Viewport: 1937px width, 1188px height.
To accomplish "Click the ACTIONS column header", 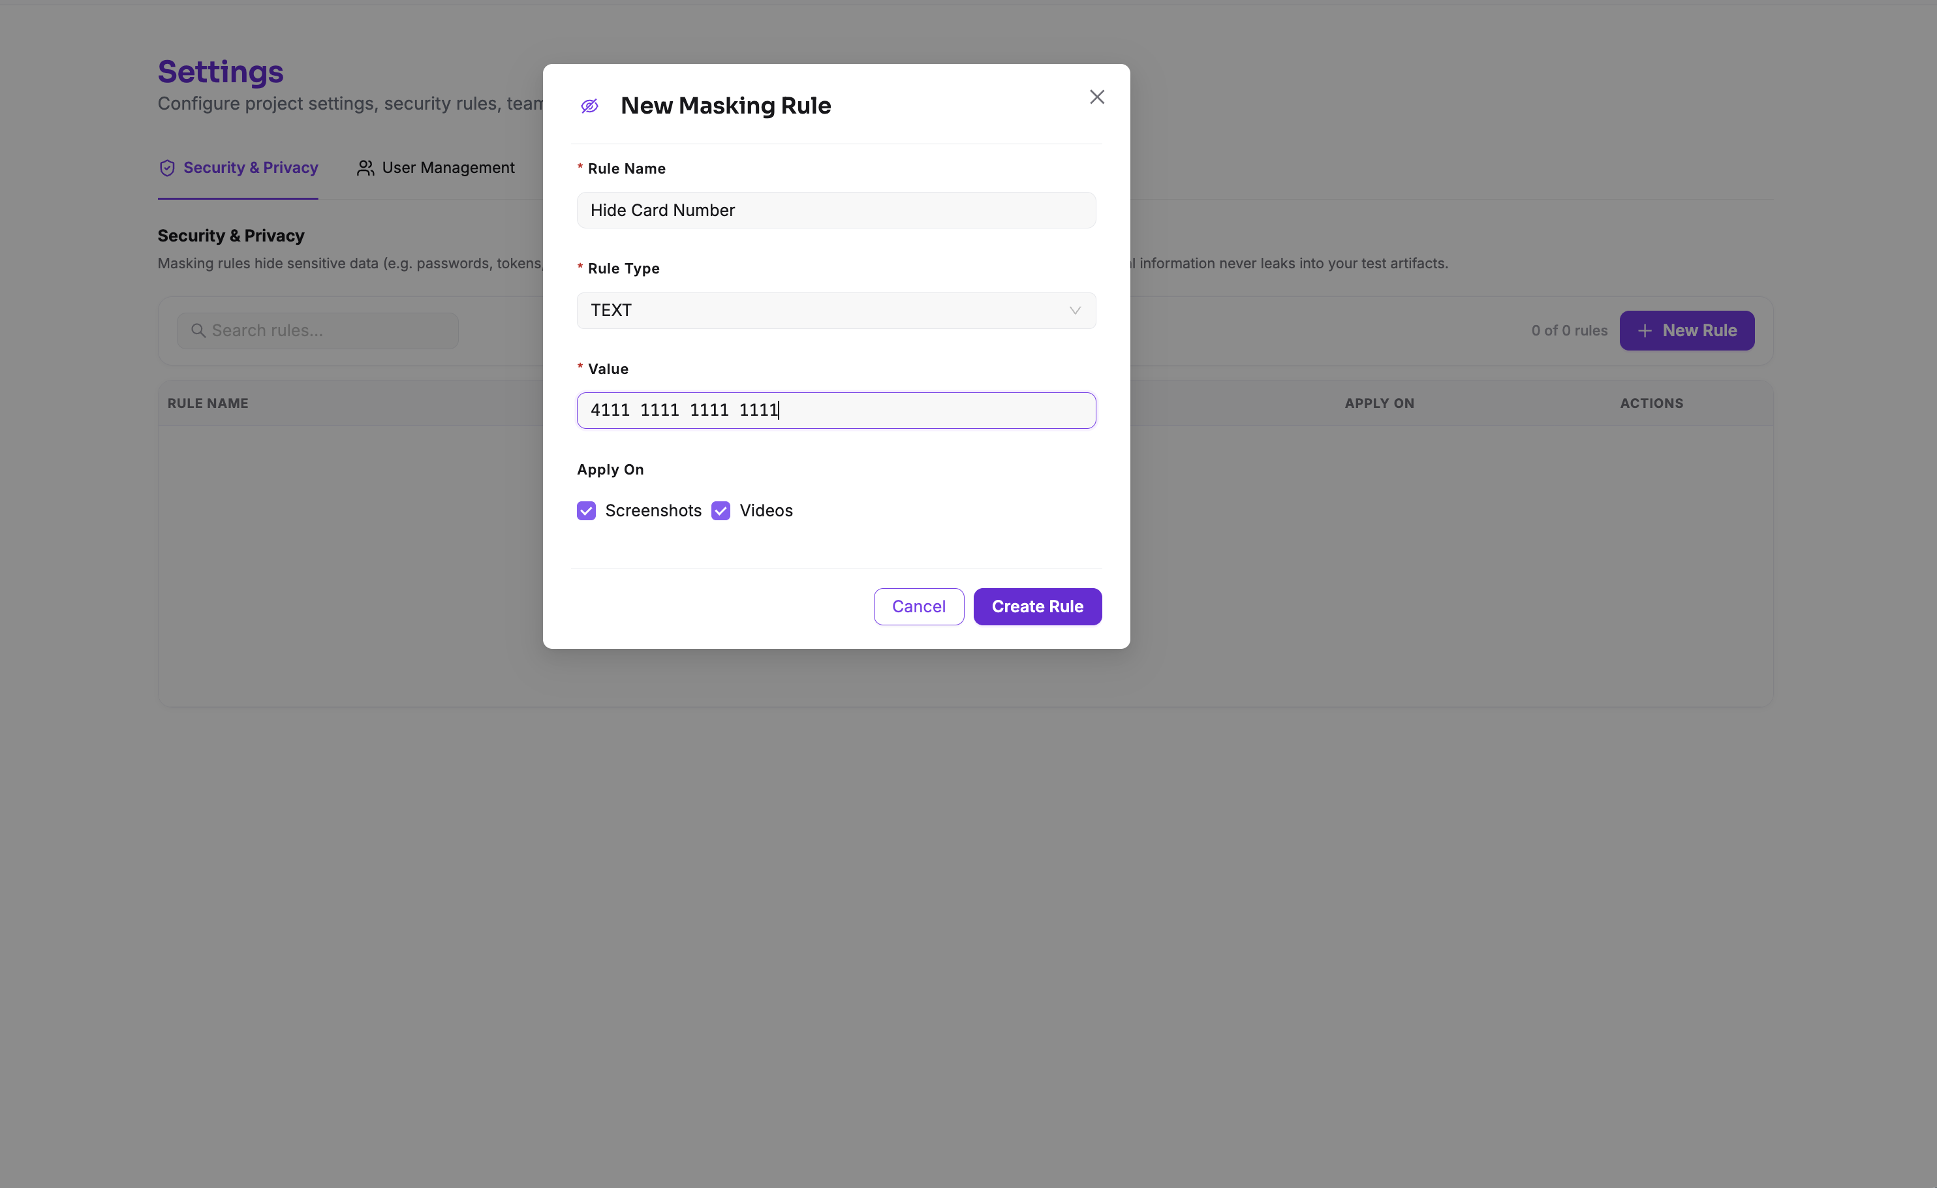I will [1651, 403].
